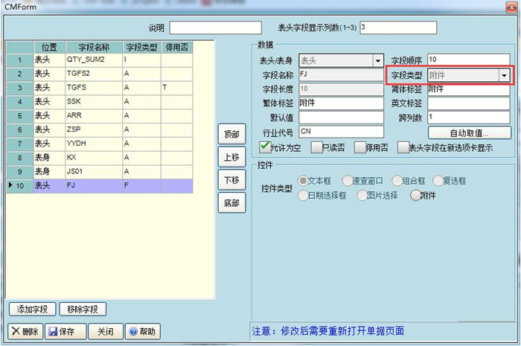Click row header number 5
This screenshot has width=521, height=346.
coord(20,115)
